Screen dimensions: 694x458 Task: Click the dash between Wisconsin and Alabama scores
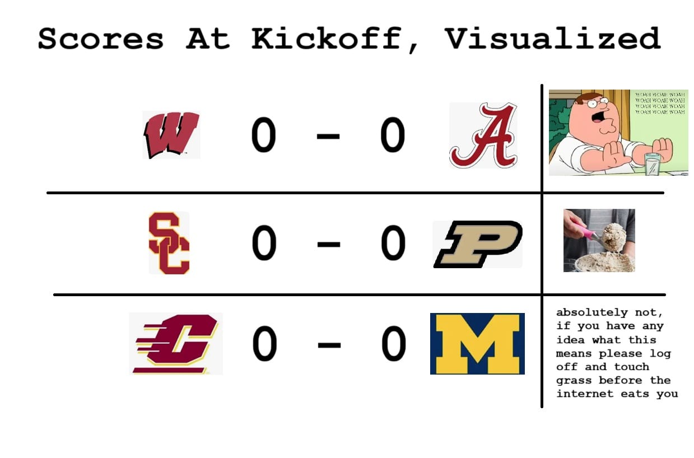[x=328, y=137]
